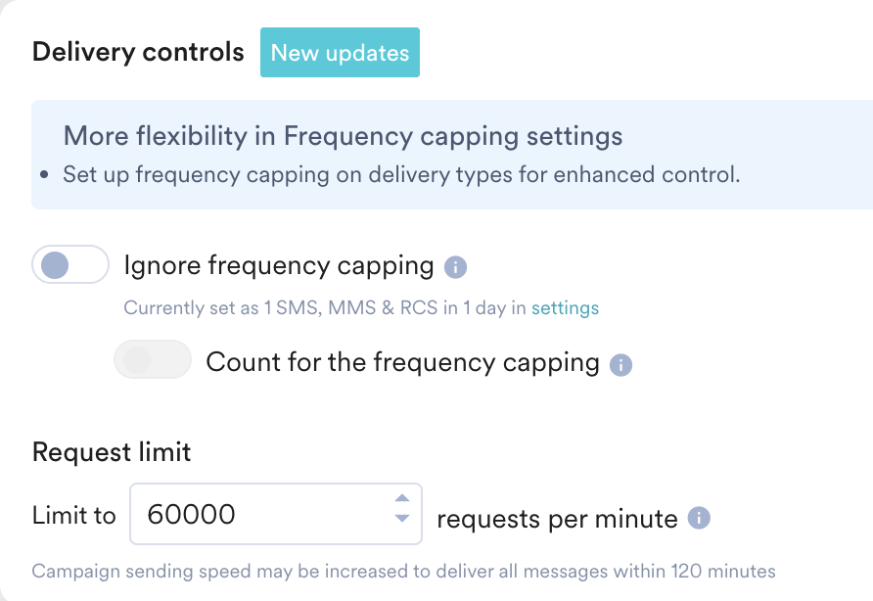Viewport: 873px width, 601px height.
Task: Click info icon next to requests per minute
Action: (698, 518)
